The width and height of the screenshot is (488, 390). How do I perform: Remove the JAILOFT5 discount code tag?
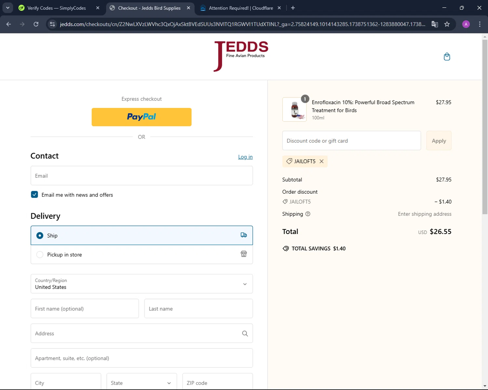(x=321, y=161)
